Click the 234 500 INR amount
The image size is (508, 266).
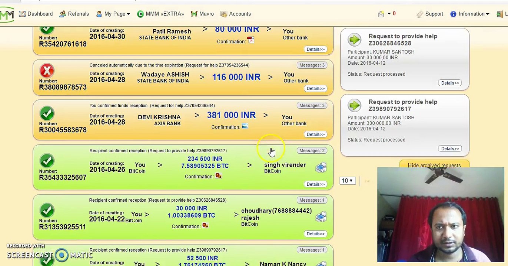(205, 159)
